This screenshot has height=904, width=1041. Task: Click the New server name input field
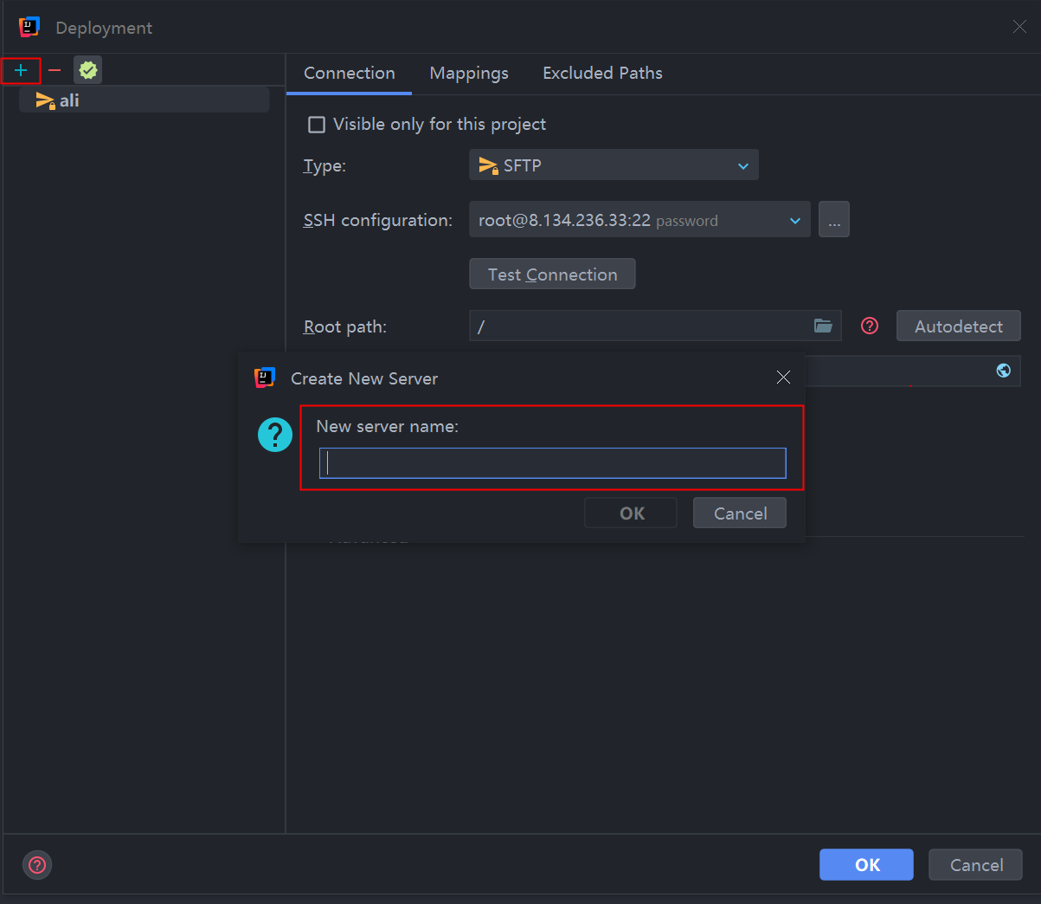tap(552, 463)
